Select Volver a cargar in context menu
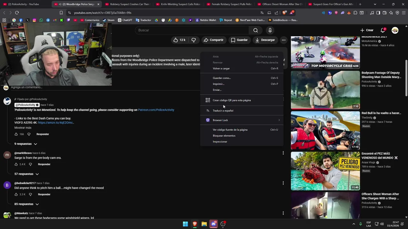Screen dimensions: 408x229 tap(242, 68)
